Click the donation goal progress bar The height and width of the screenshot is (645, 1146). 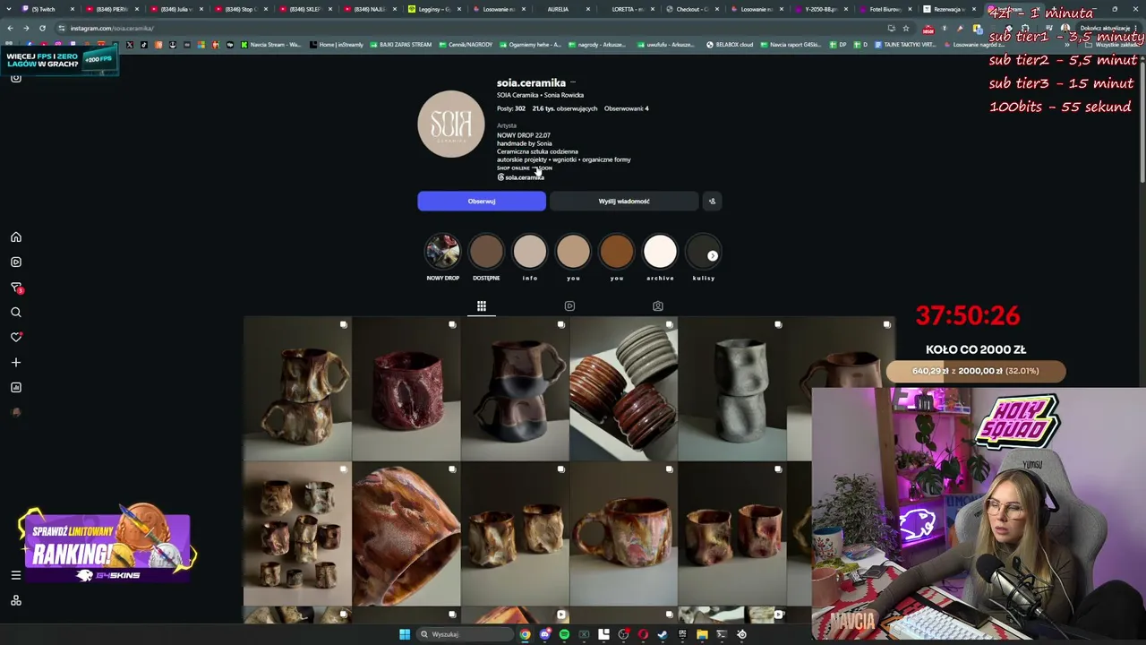pyautogui.click(x=976, y=371)
